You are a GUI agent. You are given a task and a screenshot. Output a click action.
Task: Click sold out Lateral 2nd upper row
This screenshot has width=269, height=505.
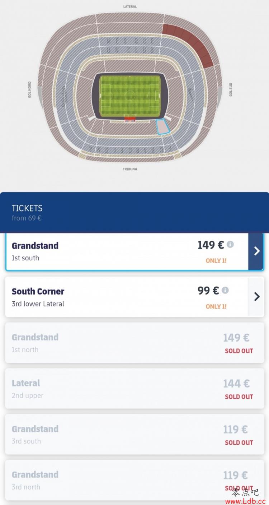tap(134, 388)
